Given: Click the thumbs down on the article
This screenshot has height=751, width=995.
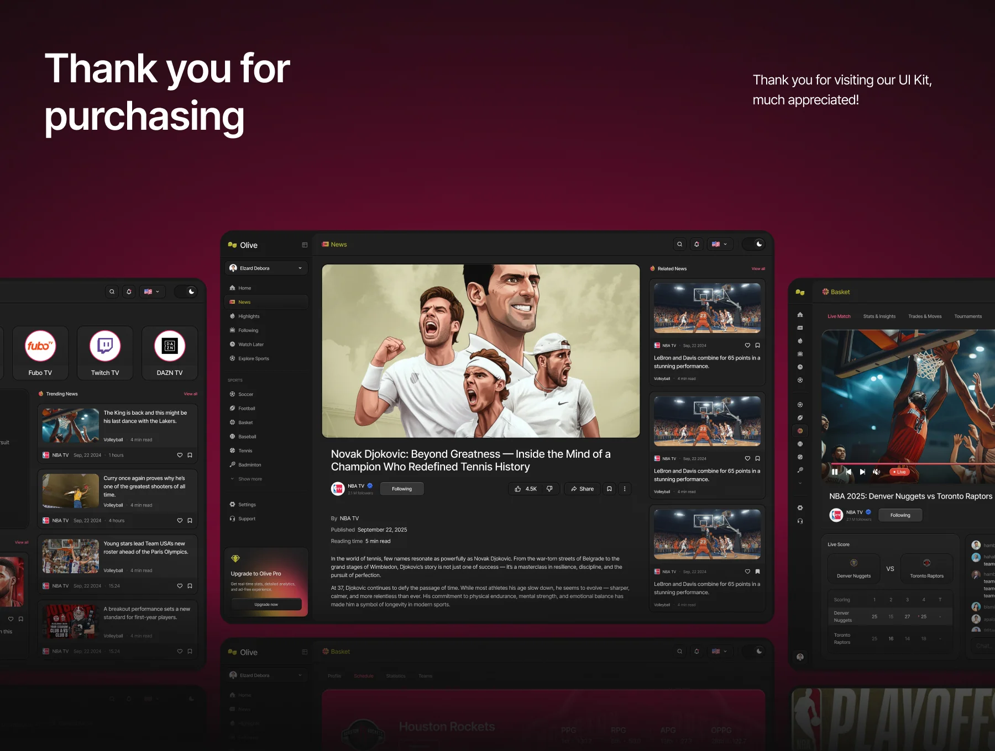Looking at the screenshot, I should coord(549,489).
